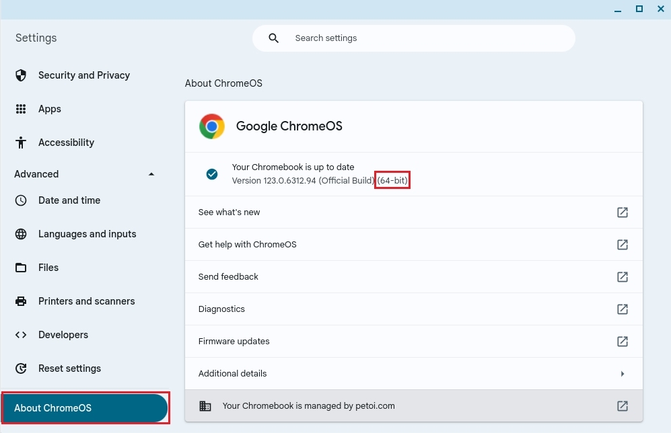
Task: Click the Search settings field
Action: point(424,38)
